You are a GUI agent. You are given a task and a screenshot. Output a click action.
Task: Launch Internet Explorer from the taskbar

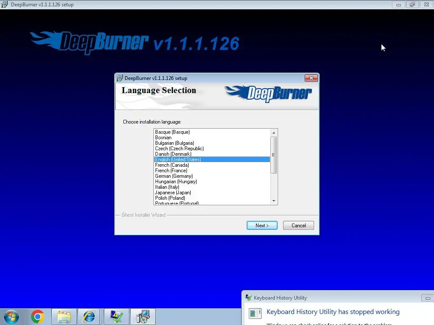coord(89,317)
